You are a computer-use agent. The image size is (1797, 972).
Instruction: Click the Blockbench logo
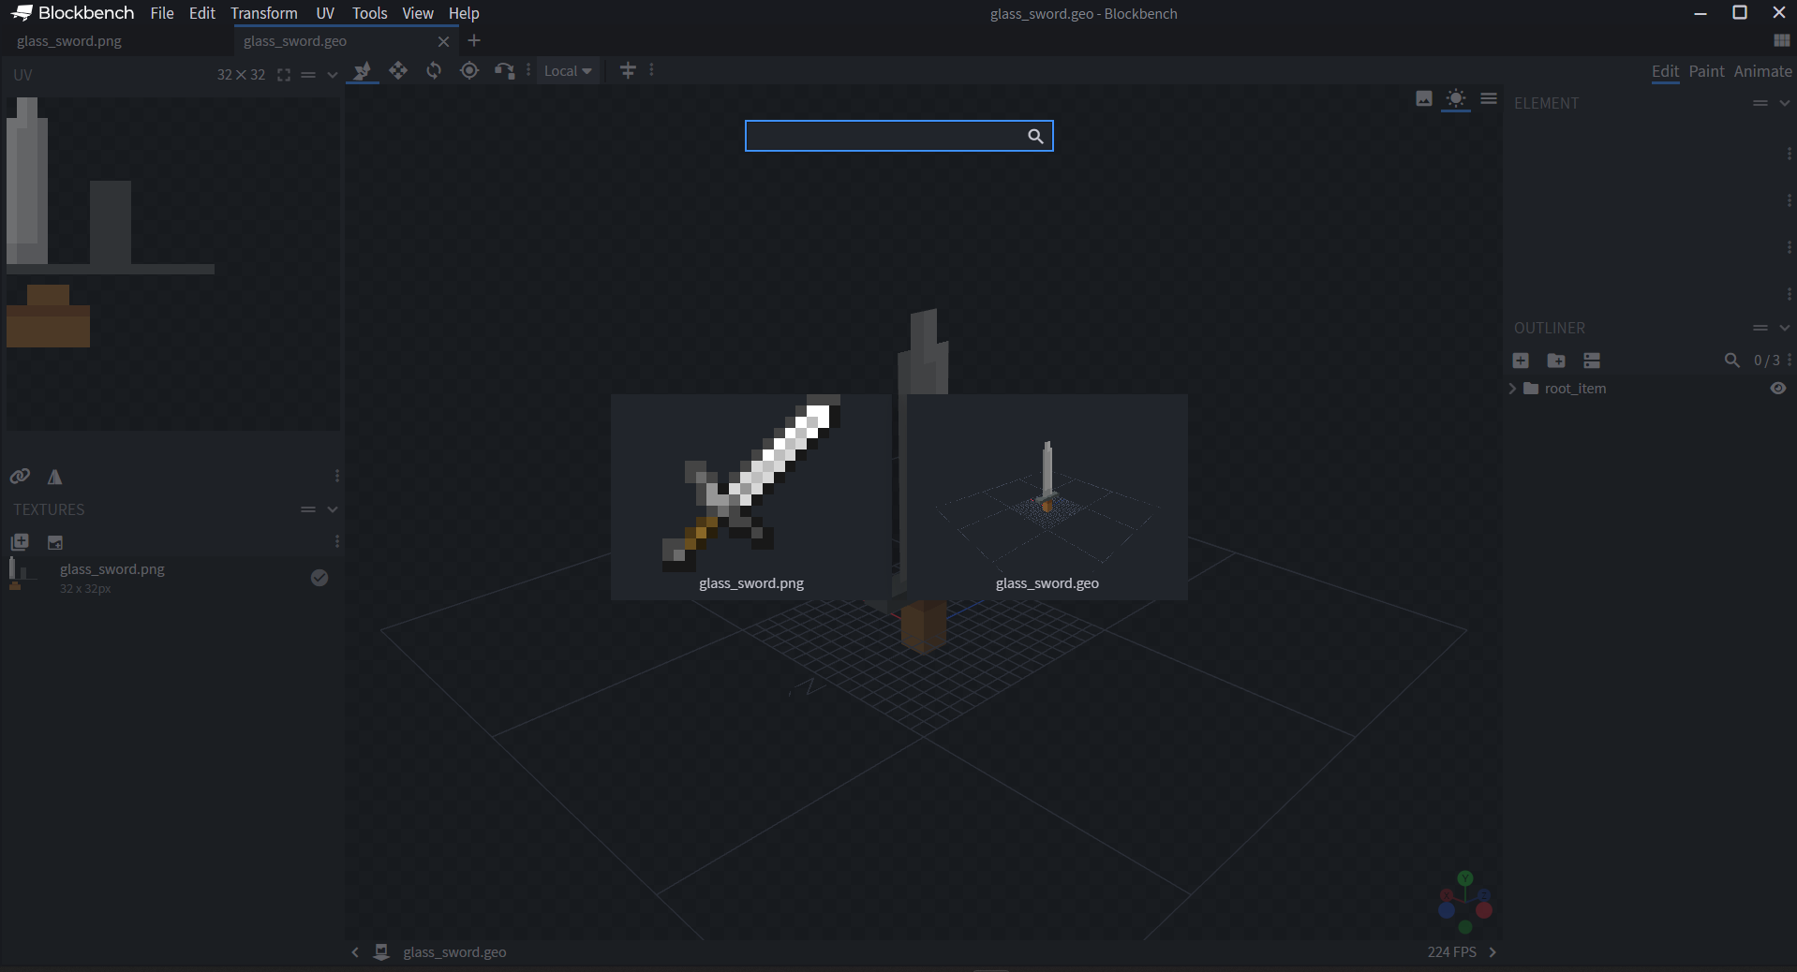(74, 13)
